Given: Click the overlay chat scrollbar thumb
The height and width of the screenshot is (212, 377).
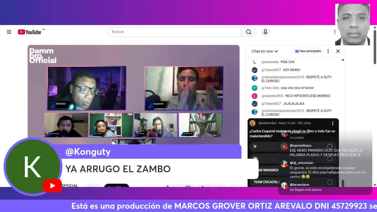Looking at the screenshot, I should pyautogui.click(x=343, y=183).
